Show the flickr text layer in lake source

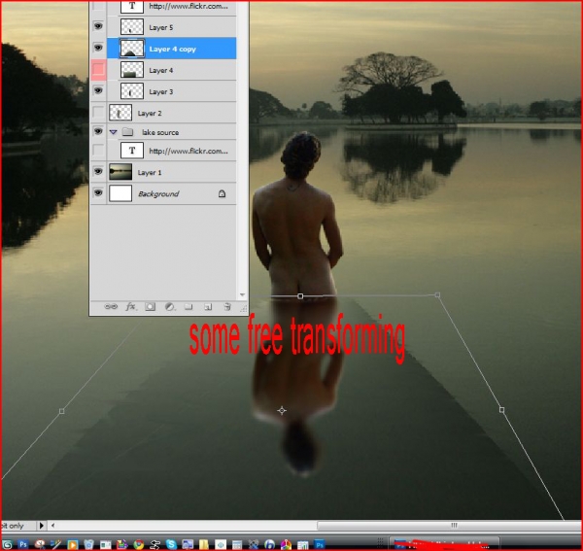(x=98, y=150)
